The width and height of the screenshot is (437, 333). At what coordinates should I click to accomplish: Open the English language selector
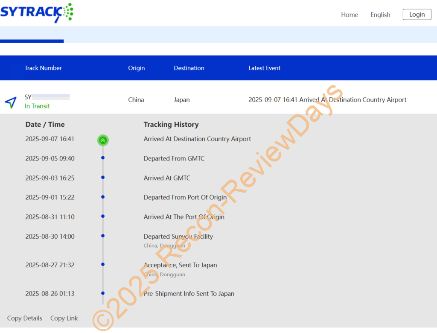380,15
